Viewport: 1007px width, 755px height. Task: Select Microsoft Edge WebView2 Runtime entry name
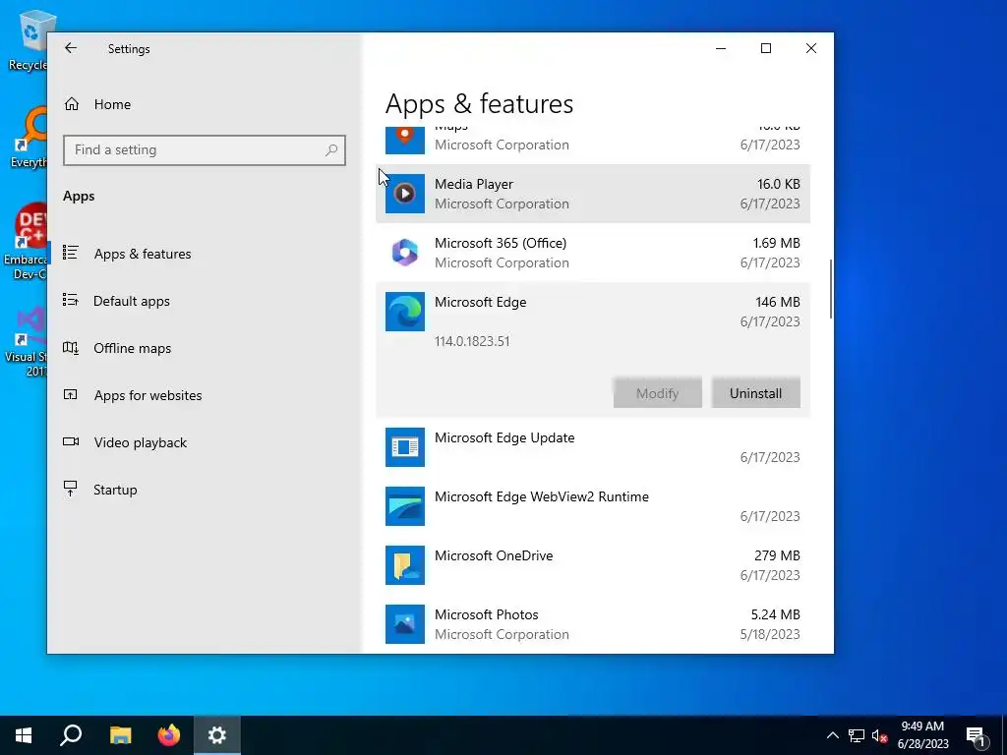(542, 496)
